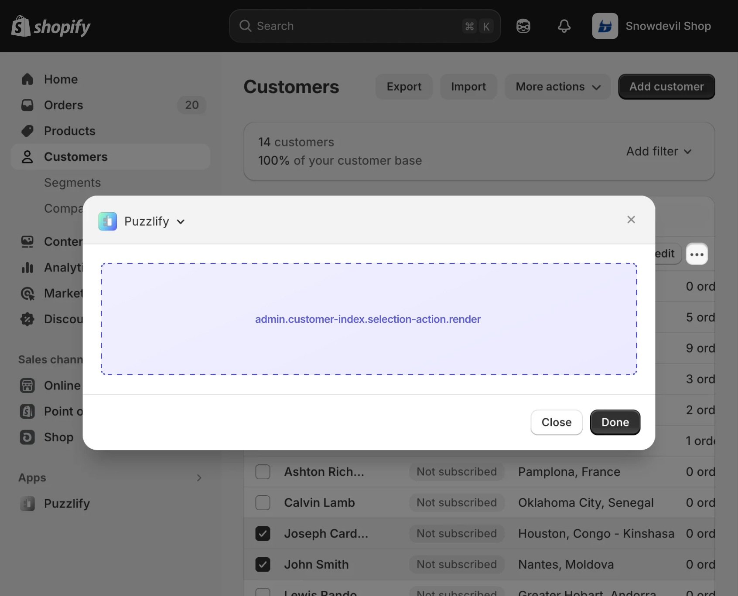Click the Analytics bar chart icon
The height and width of the screenshot is (596, 738).
[27, 267]
